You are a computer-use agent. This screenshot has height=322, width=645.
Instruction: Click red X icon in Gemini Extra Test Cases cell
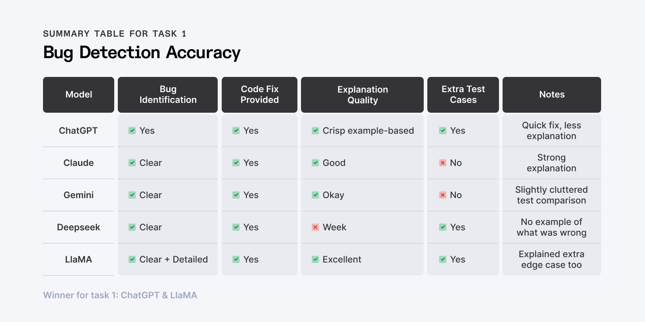coord(443,195)
